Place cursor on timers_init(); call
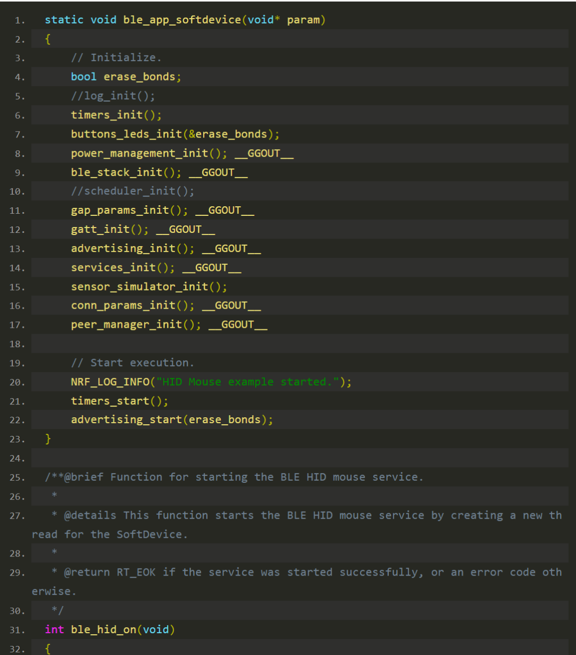The image size is (576, 655). 116,115
